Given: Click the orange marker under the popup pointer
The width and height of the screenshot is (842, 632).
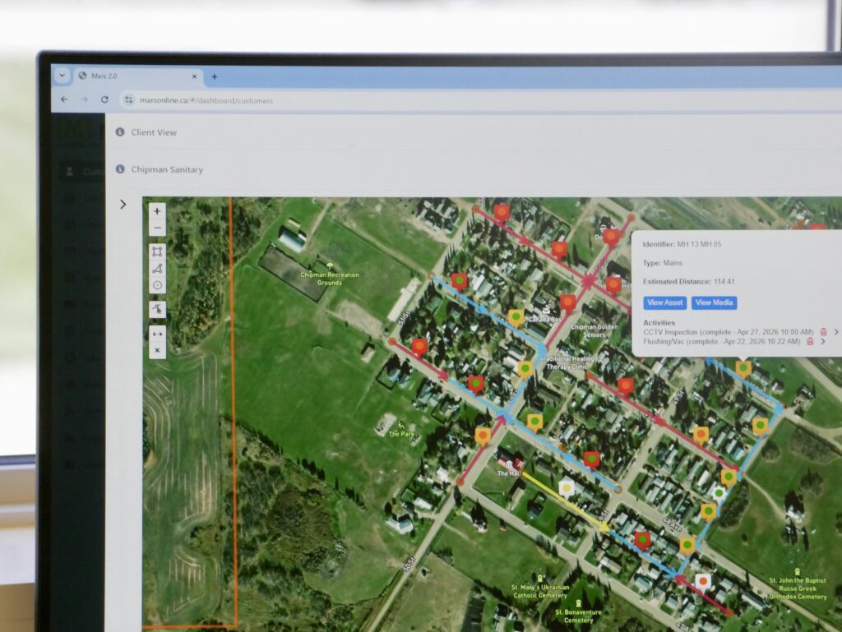Looking at the screenshot, I should tap(743, 369).
